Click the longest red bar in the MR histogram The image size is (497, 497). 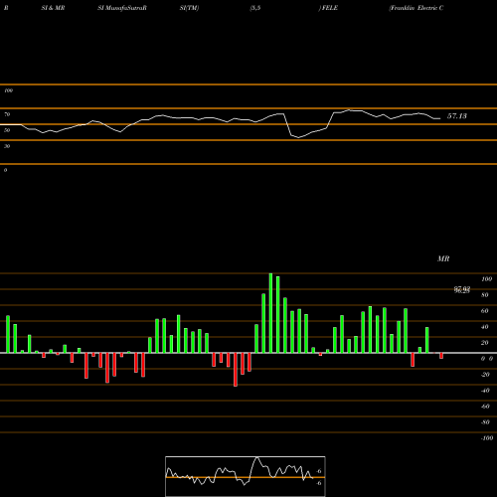[236, 370]
